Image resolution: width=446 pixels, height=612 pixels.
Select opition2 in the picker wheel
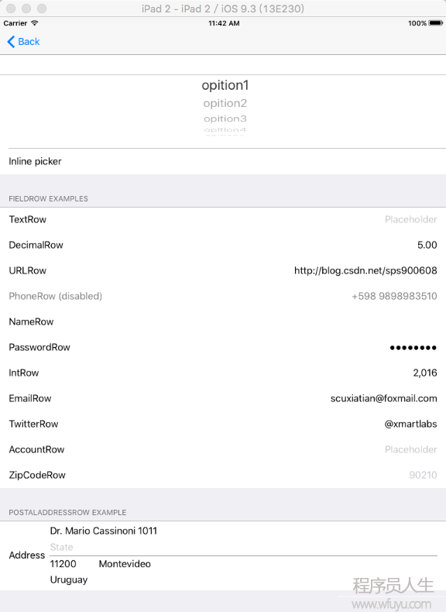(x=225, y=103)
